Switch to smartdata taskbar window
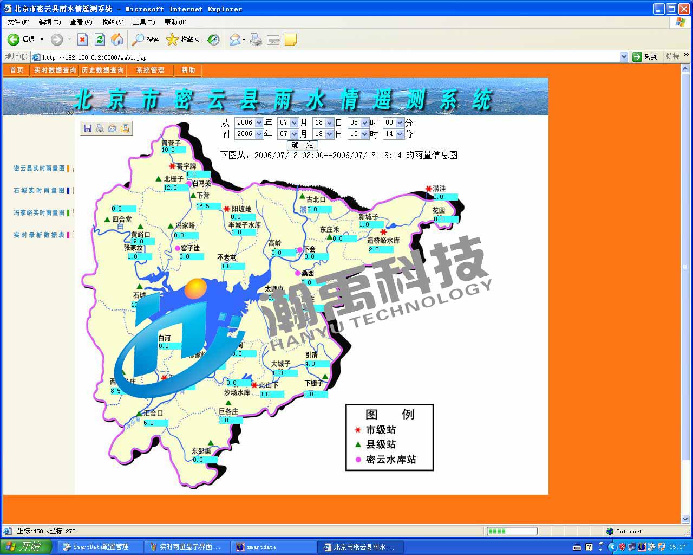The height and width of the screenshot is (555, 693). coord(273,547)
